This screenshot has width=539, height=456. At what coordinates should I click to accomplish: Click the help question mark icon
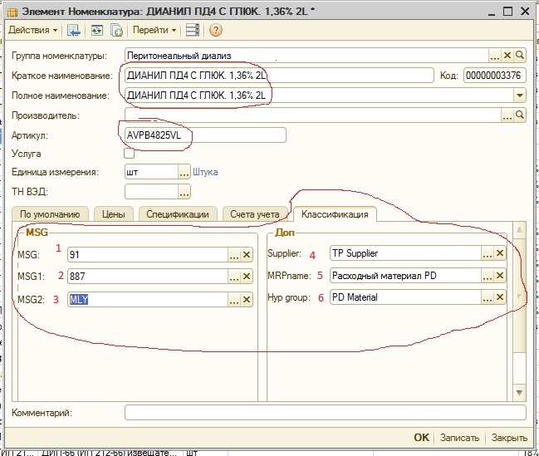click(216, 31)
